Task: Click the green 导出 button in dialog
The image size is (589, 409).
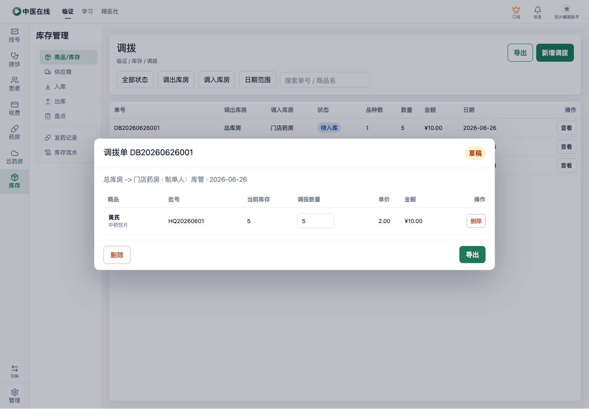Action: [472, 255]
